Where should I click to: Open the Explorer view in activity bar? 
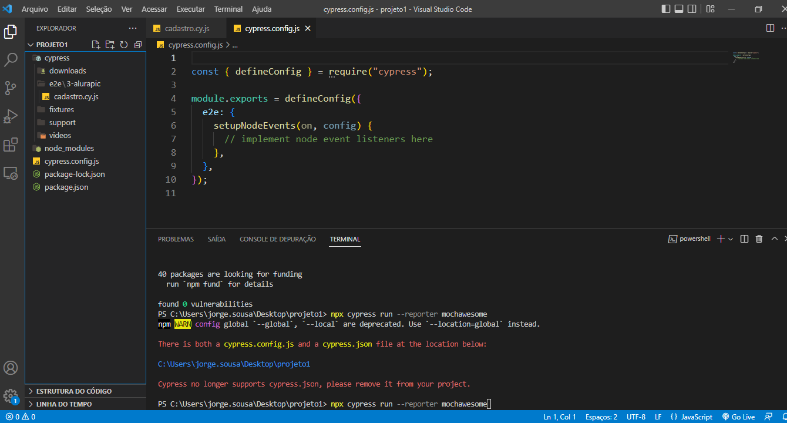11,32
